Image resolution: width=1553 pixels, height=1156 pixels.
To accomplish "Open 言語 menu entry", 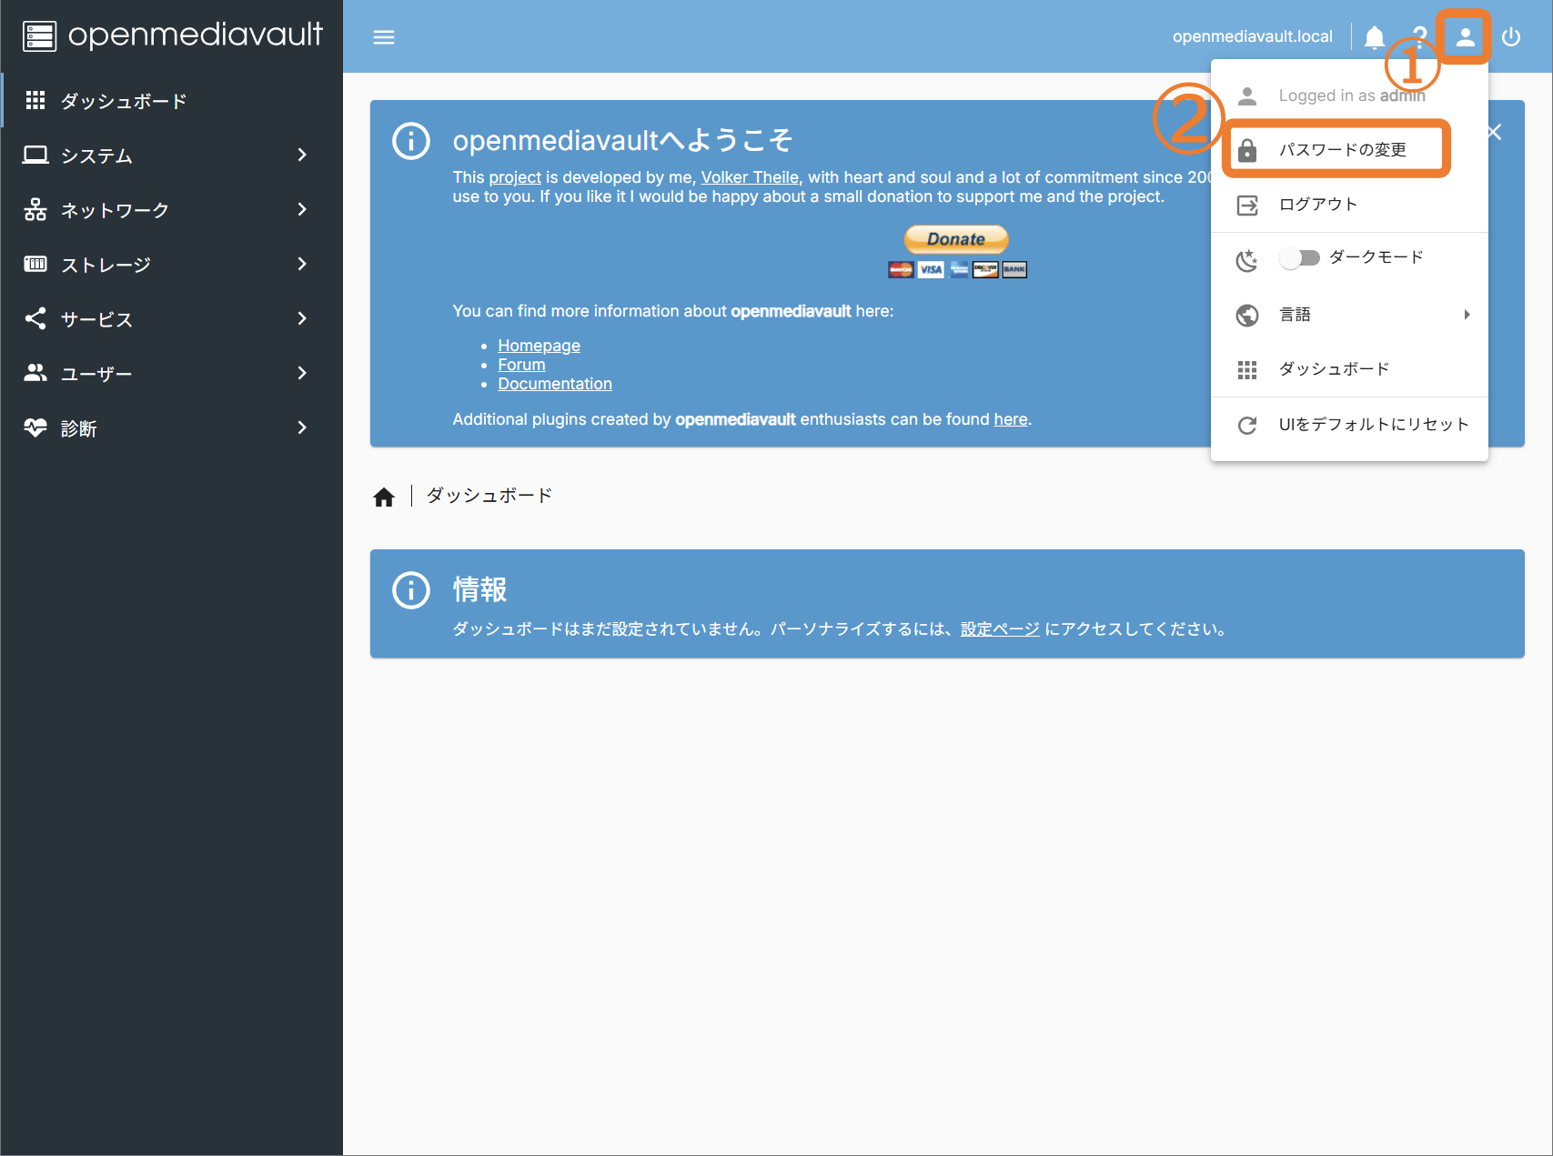I will click(1349, 315).
